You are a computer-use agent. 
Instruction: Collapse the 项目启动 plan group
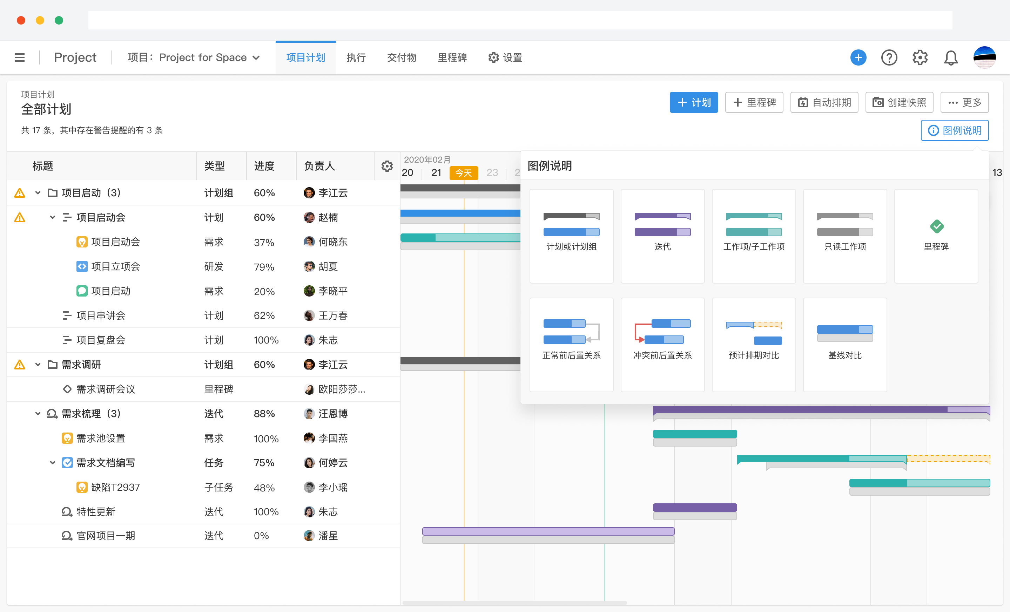point(38,192)
